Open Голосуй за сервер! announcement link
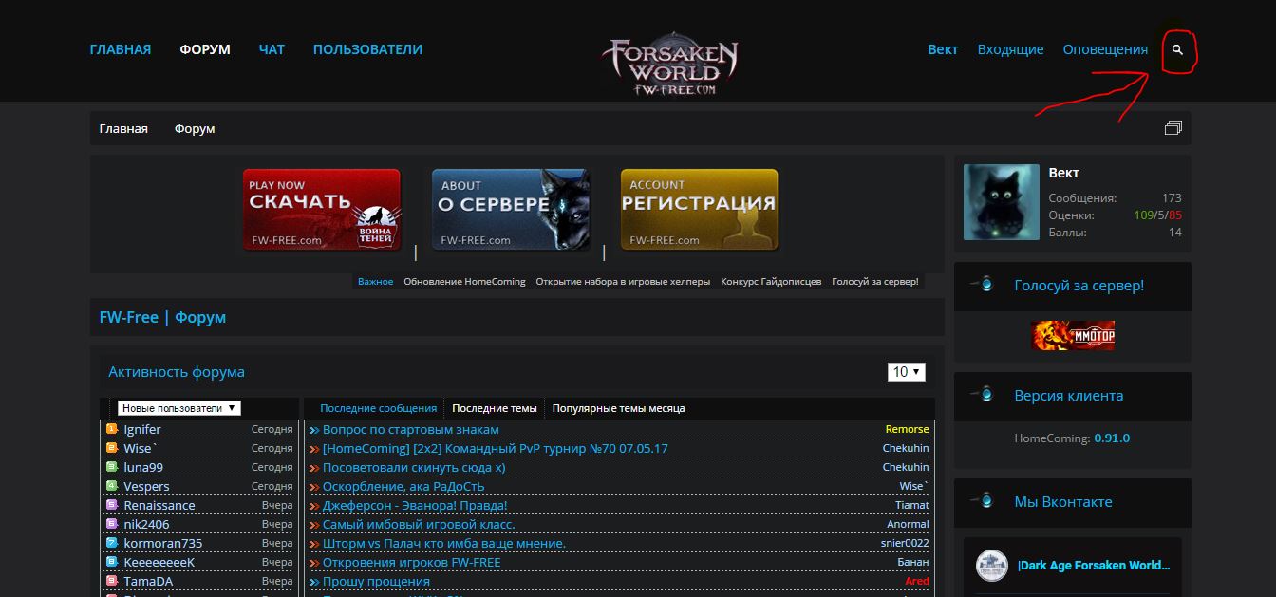 coord(875,282)
